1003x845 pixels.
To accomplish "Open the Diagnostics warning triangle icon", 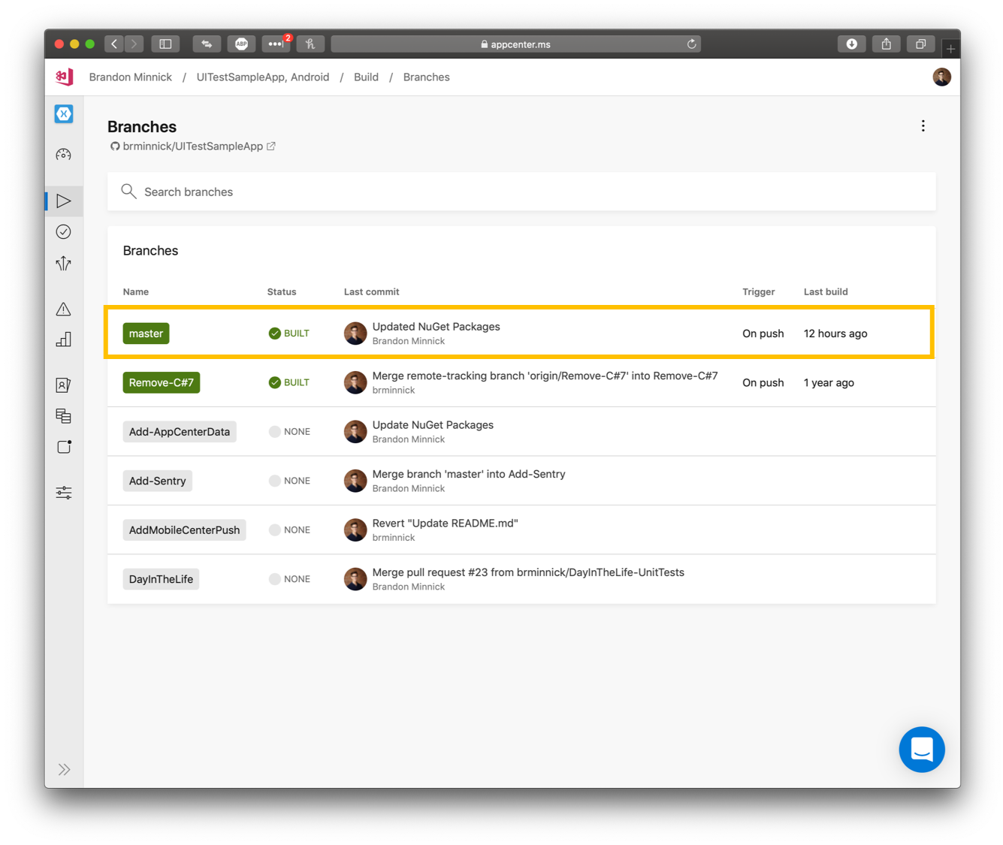I will [64, 309].
